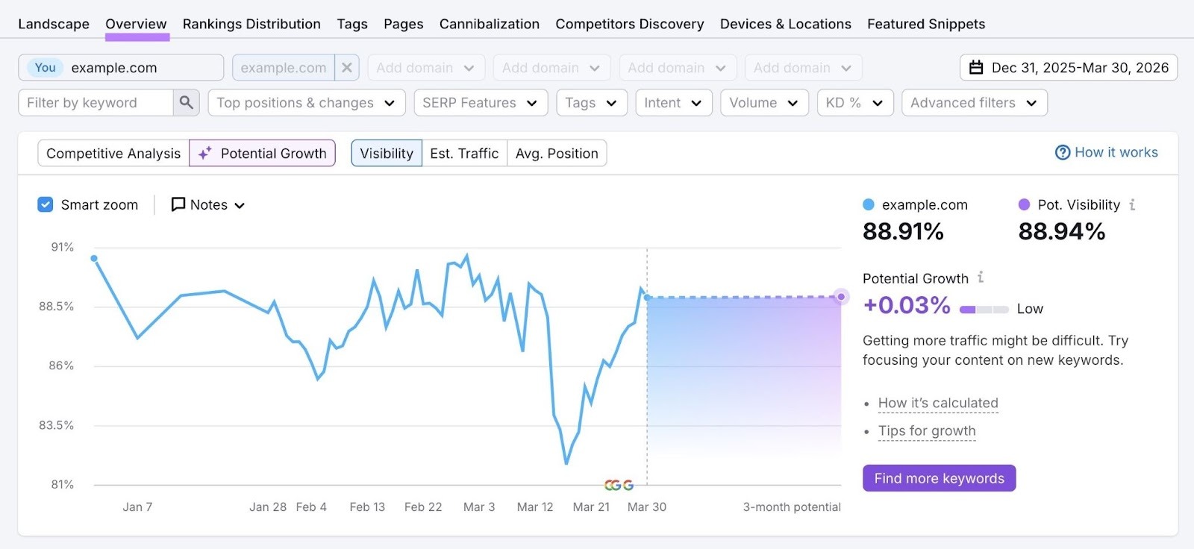1194x549 pixels.
Task: Switch to the Est. Traffic metric toggle
Action: coord(463,153)
